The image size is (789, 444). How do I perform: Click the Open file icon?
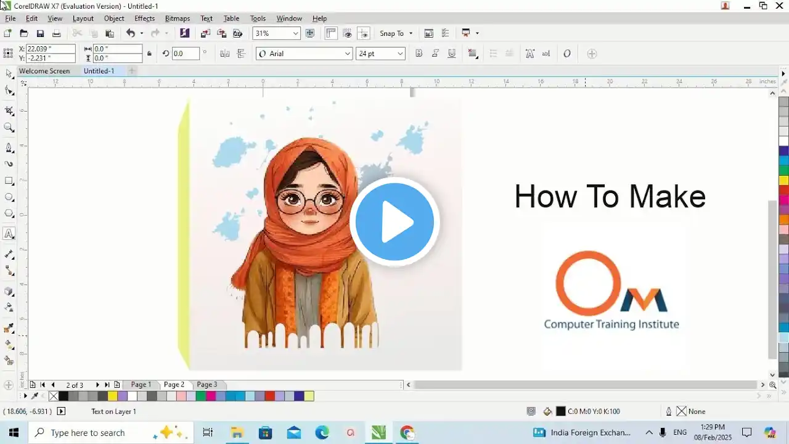(x=24, y=33)
